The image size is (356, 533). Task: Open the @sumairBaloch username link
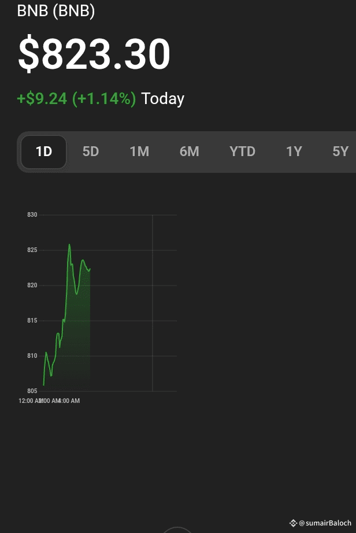tap(325, 523)
